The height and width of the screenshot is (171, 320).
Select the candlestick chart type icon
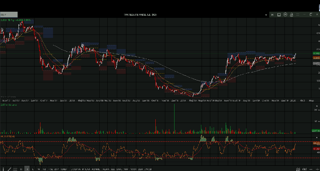point(304,169)
